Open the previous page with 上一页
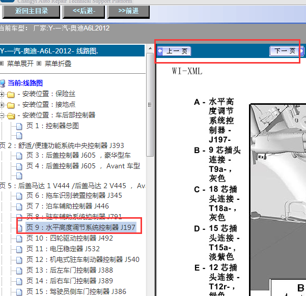The image size is (306, 296). (174, 51)
